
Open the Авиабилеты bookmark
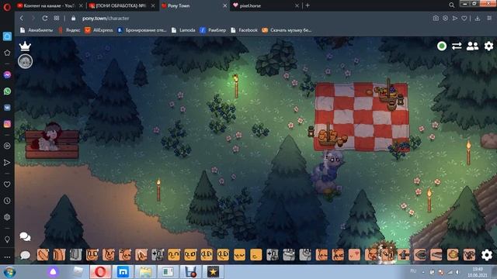(x=36, y=30)
